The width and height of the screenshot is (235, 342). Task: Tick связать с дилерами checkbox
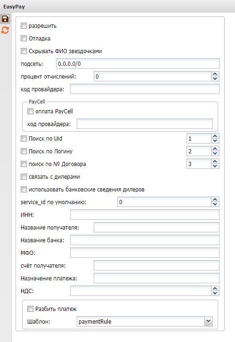click(24, 177)
